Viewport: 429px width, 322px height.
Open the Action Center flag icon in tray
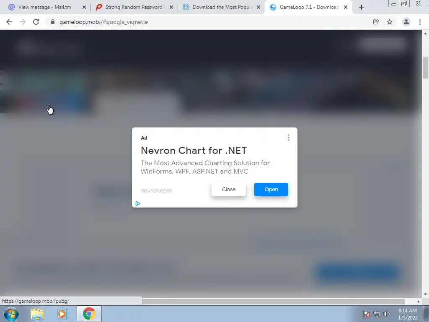(x=366, y=314)
